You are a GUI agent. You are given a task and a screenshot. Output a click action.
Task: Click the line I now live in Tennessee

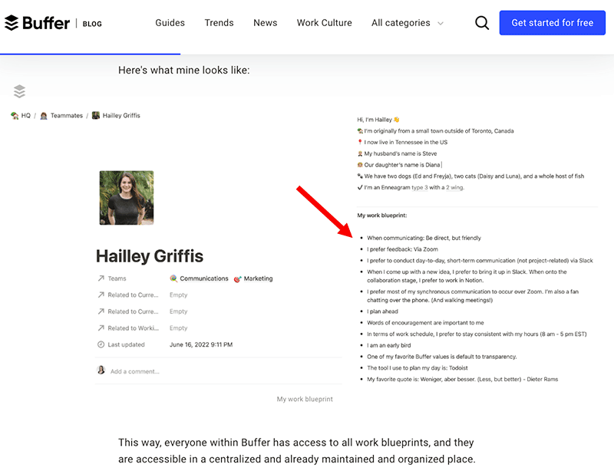coord(402,142)
